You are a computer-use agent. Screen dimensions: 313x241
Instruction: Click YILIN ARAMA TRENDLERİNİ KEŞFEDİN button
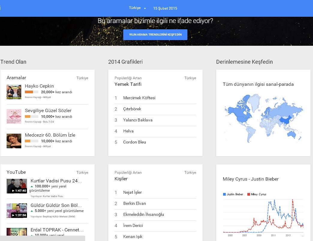pos(155,35)
